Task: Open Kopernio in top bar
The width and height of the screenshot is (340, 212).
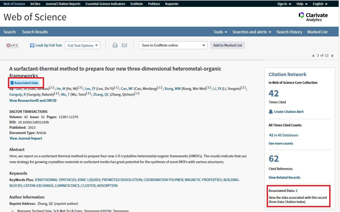Action: click(x=172, y=4)
